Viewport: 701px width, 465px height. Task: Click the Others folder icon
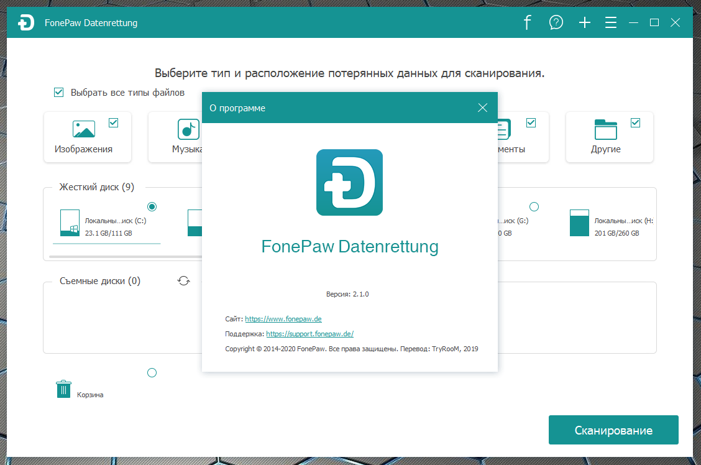click(605, 129)
